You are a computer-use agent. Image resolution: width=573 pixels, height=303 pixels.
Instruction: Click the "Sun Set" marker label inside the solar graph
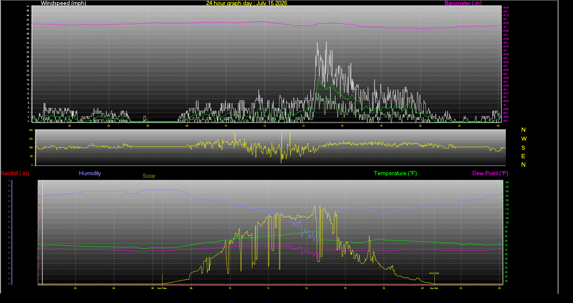coord(434,273)
